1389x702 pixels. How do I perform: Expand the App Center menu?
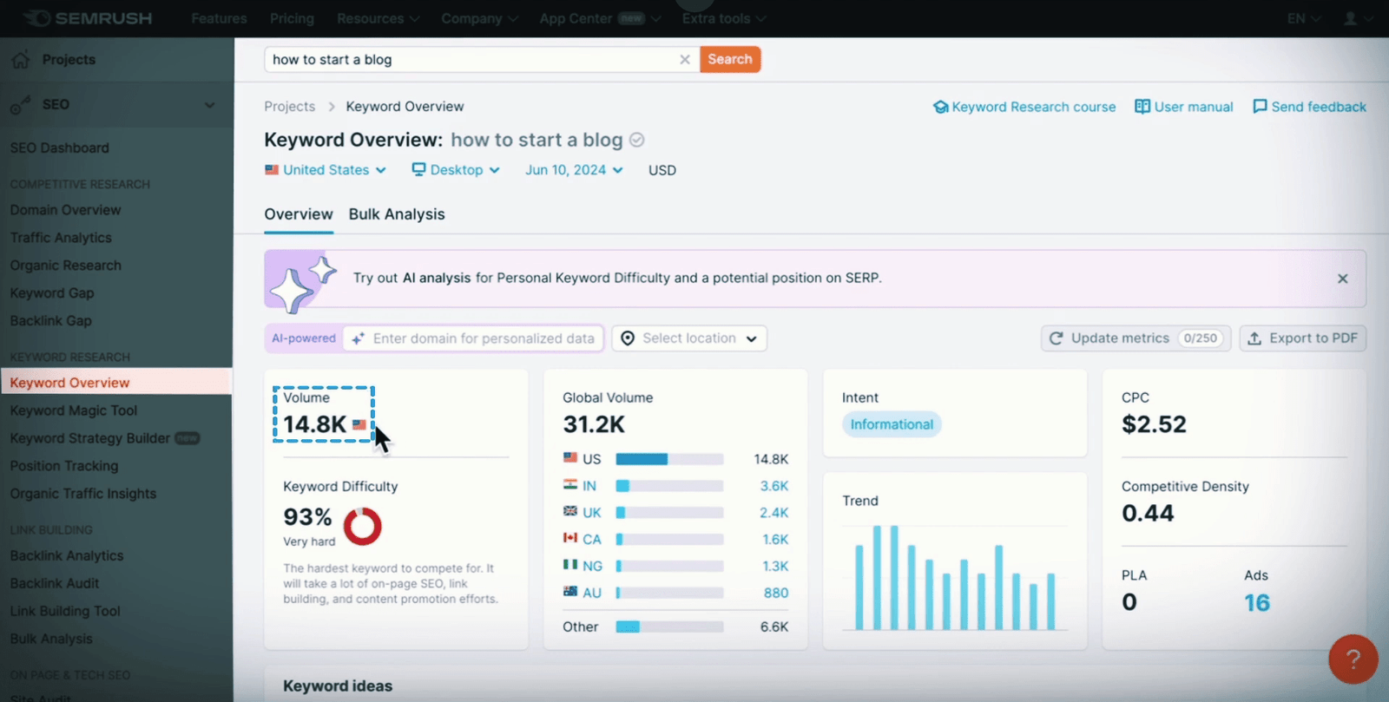click(x=600, y=18)
